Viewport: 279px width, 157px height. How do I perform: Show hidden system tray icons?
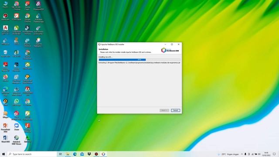click(242, 154)
